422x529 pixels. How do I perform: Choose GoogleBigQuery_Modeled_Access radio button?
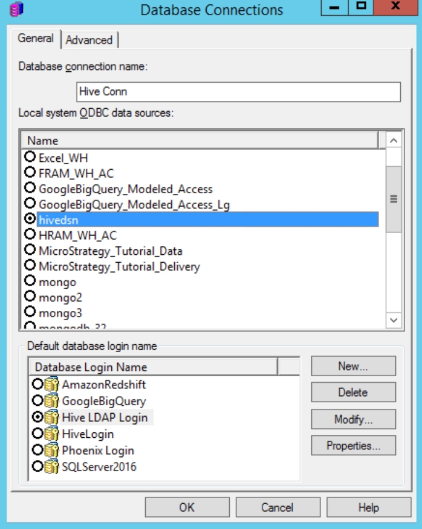click(x=30, y=188)
